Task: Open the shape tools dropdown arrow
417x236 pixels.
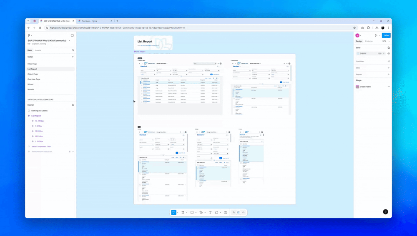Action: (196, 213)
